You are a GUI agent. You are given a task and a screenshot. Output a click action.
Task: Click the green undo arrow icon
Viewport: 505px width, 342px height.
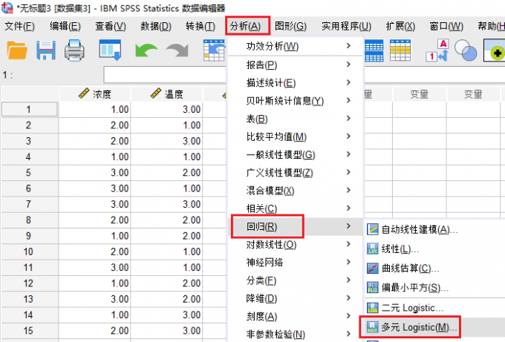pyautogui.click(x=146, y=50)
